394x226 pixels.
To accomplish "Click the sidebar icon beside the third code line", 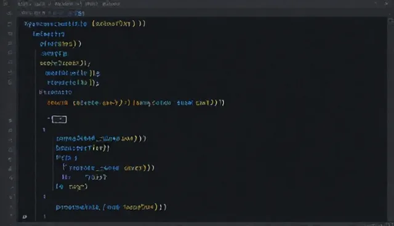I will point(10,44).
